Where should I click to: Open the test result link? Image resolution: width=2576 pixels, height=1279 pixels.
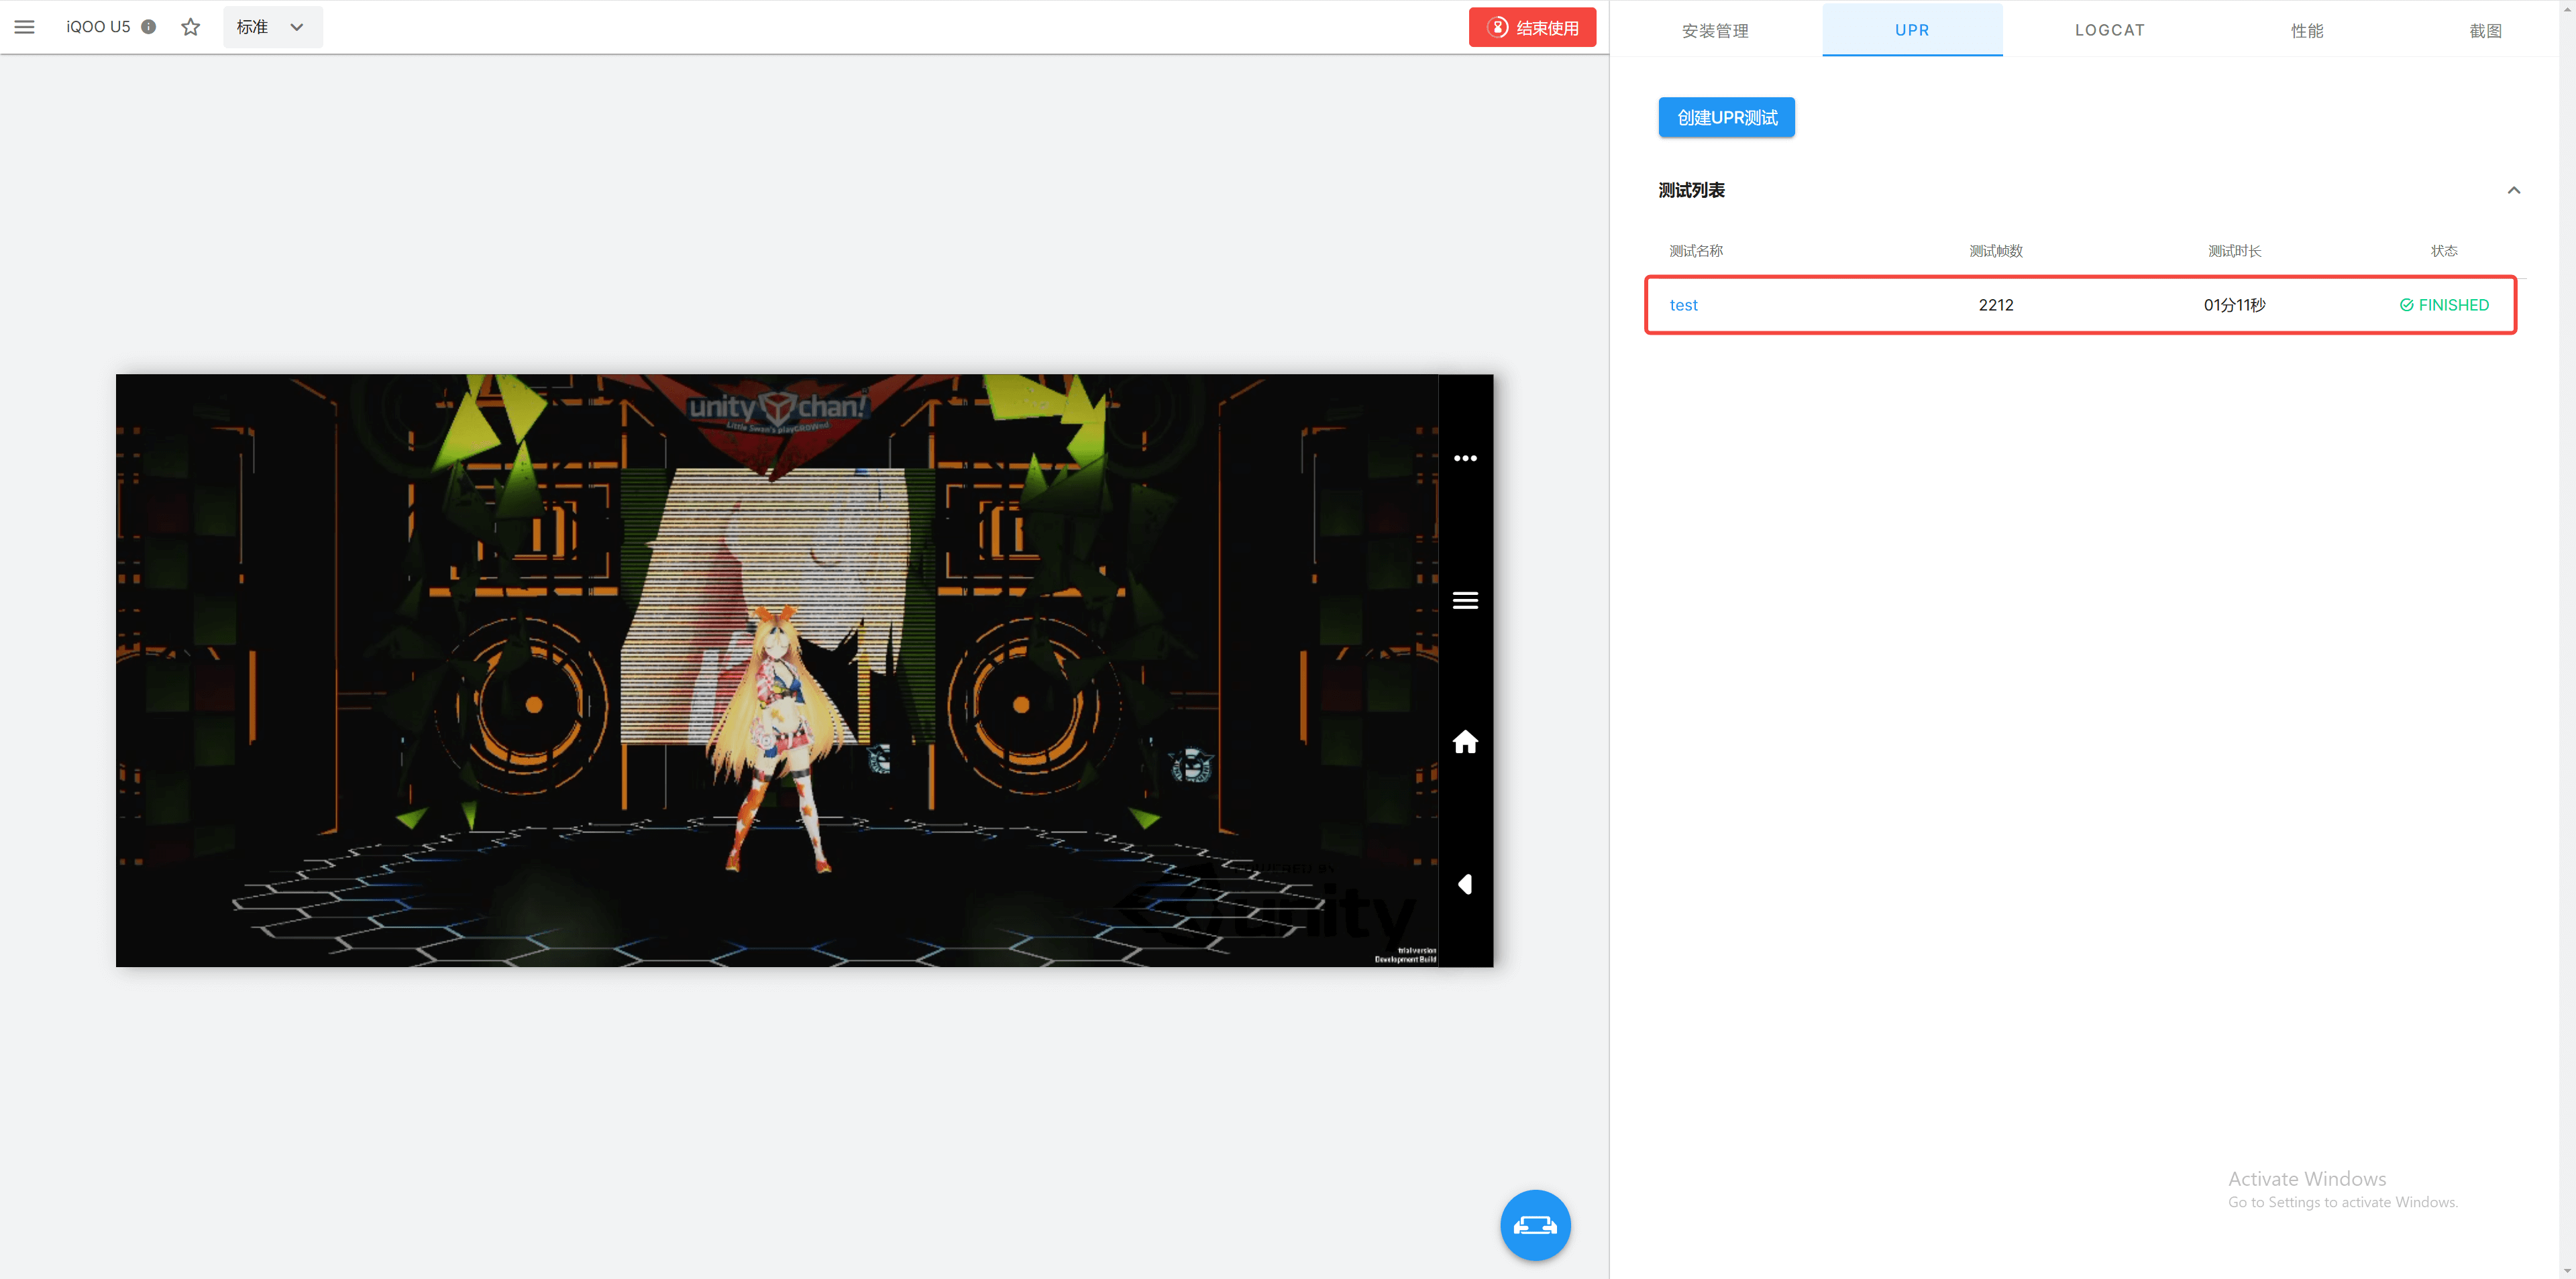click(1683, 305)
